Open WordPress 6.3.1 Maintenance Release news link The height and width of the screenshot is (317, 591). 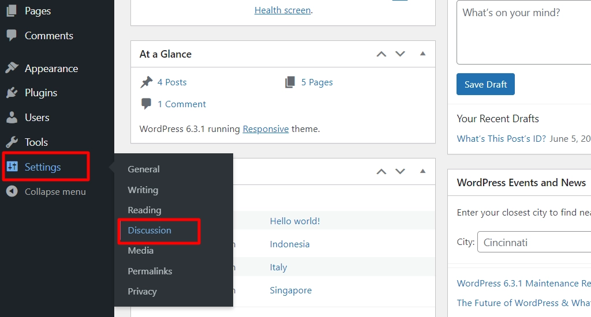pos(524,283)
